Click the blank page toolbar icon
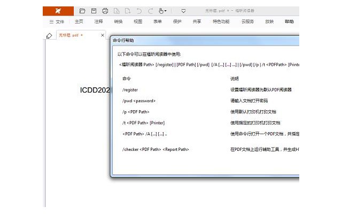 (x=128, y=11)
